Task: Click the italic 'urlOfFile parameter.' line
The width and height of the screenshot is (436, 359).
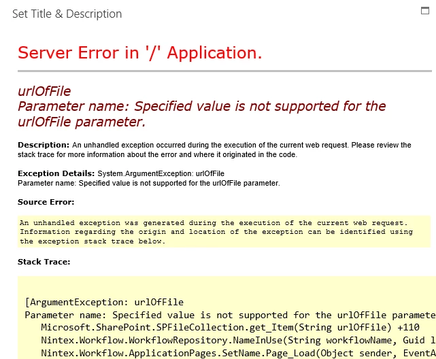Action: [82, 122]
